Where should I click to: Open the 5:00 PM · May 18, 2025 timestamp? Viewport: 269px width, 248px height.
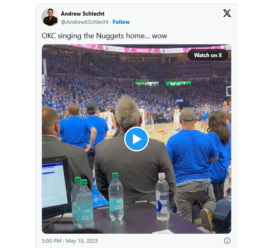click(x=70, y=241)
